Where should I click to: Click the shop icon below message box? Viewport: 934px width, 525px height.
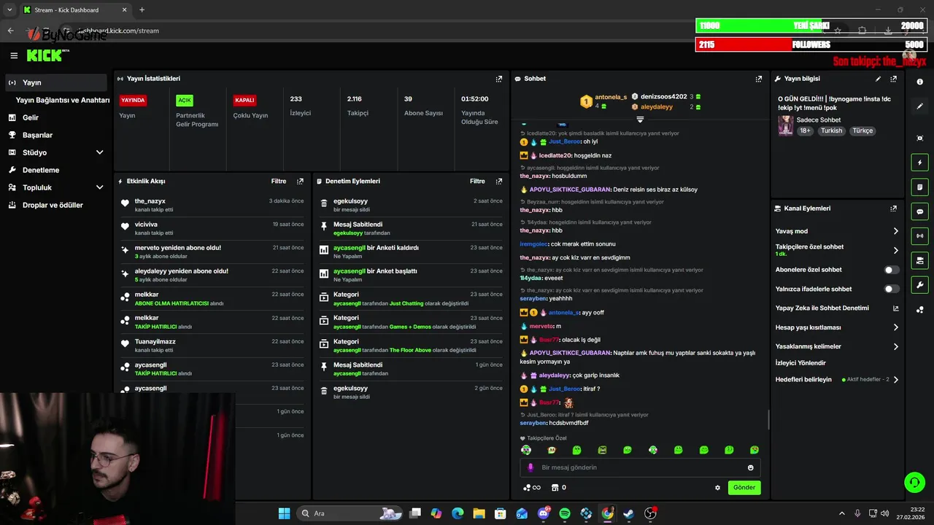pyautogui.click(x=555, y=488)
